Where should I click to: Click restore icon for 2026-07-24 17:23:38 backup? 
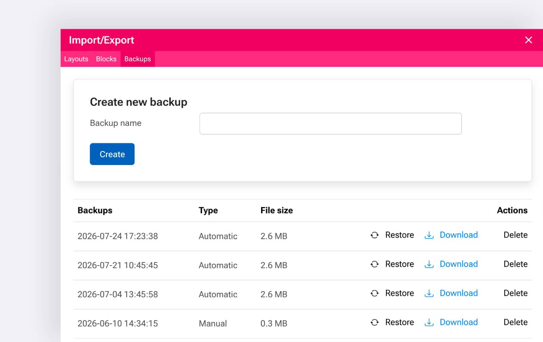(x=375, y=235)
